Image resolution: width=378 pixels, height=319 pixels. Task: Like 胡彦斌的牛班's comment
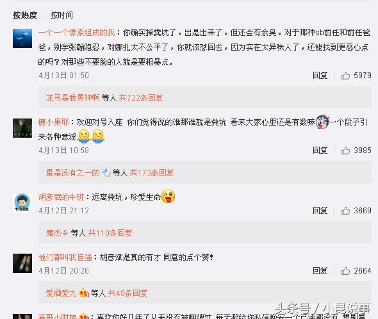[x=345, y=211]
